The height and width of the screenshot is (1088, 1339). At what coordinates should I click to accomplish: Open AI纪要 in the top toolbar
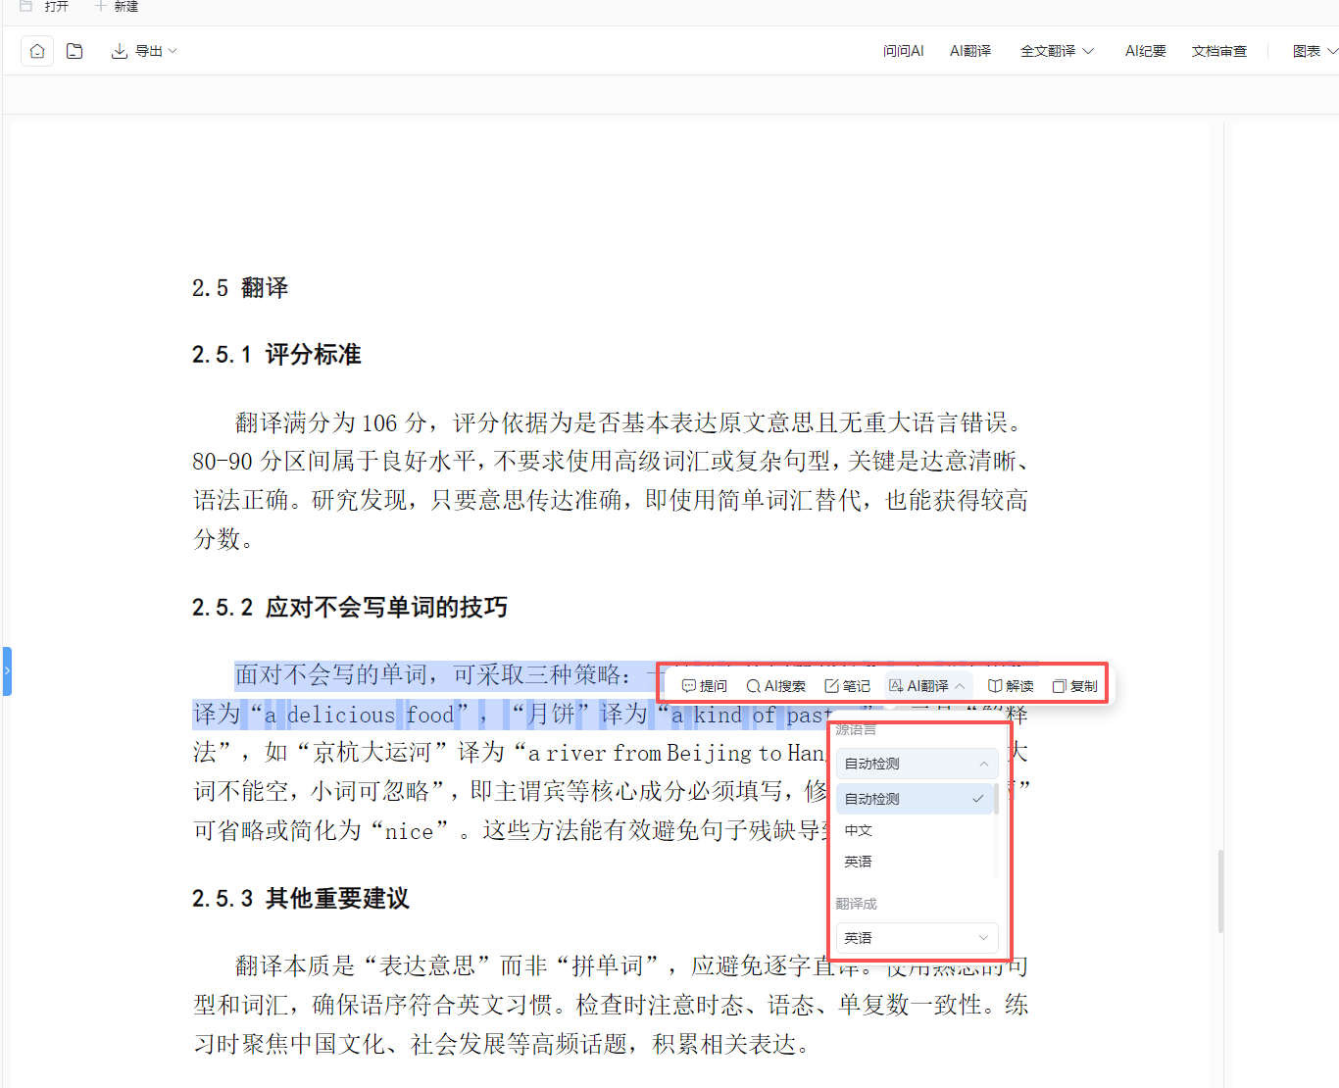click(x=1145, y=51)
